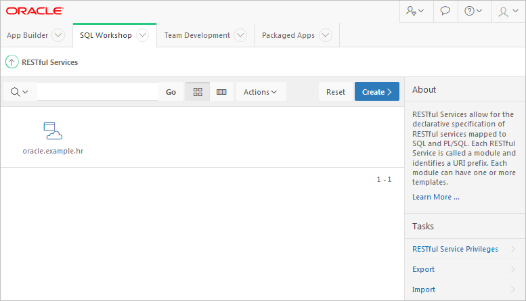526x301 pixels.
Task: Select the Packaged Apps tab
Action: 288,35
